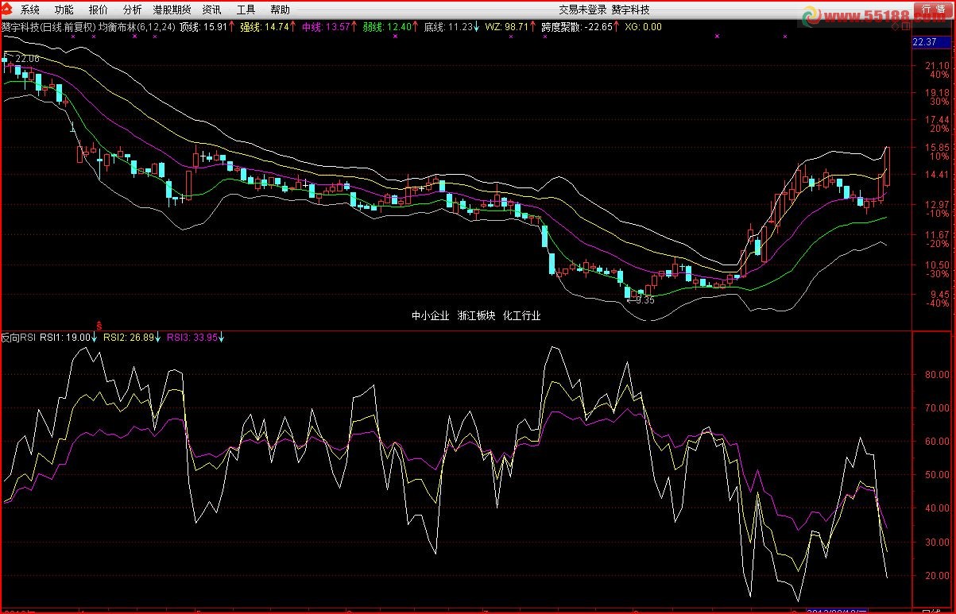Screen dimensions: 956x614
Task: Open the 功能 menu
Action: tap(64, 10)
